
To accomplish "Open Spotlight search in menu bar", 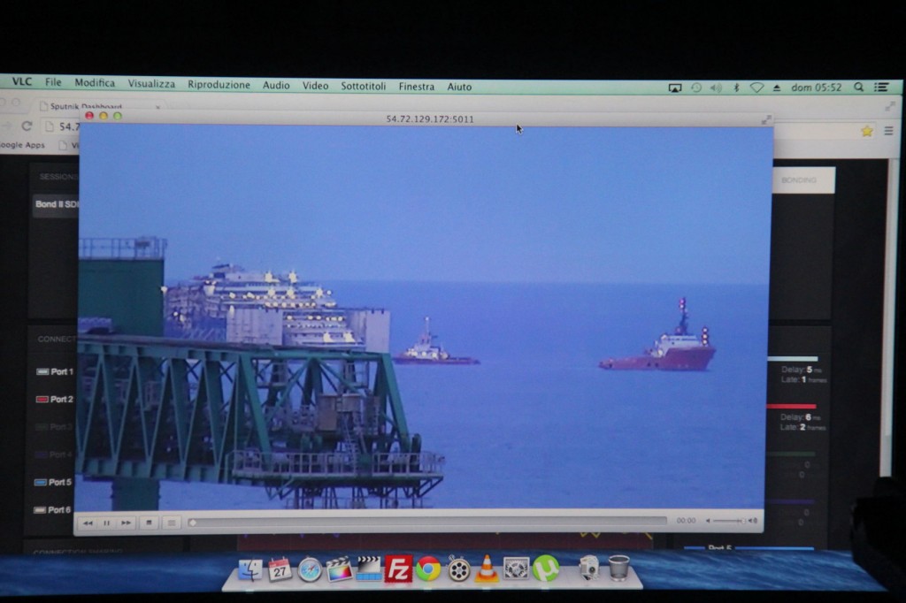I will click(x=858, y=88).
